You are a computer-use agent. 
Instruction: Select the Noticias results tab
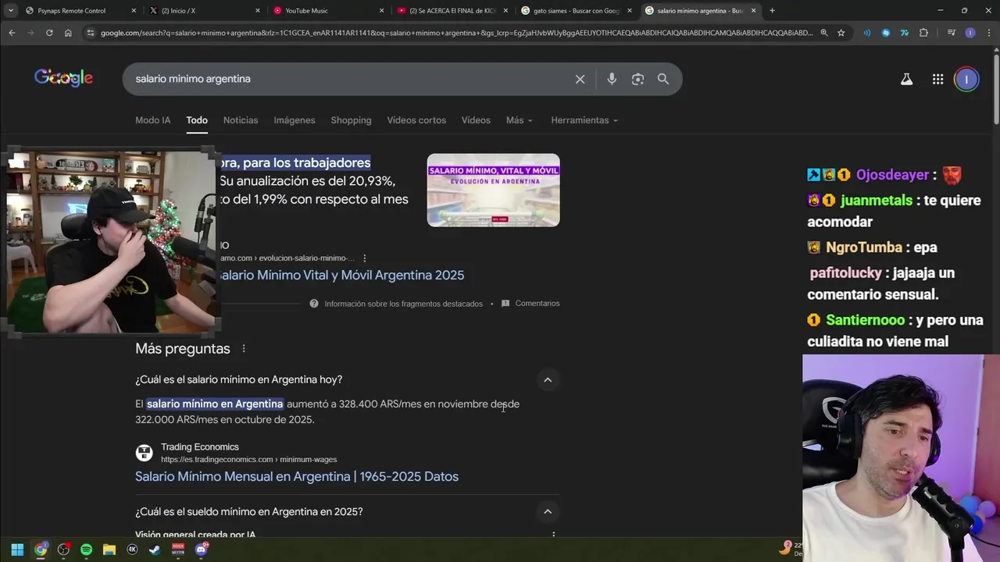pos(241,120)
